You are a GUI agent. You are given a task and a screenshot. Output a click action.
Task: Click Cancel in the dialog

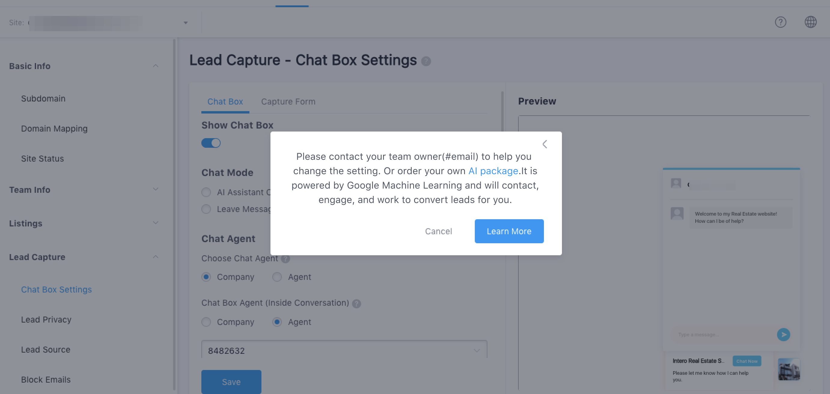coord(438,231)
